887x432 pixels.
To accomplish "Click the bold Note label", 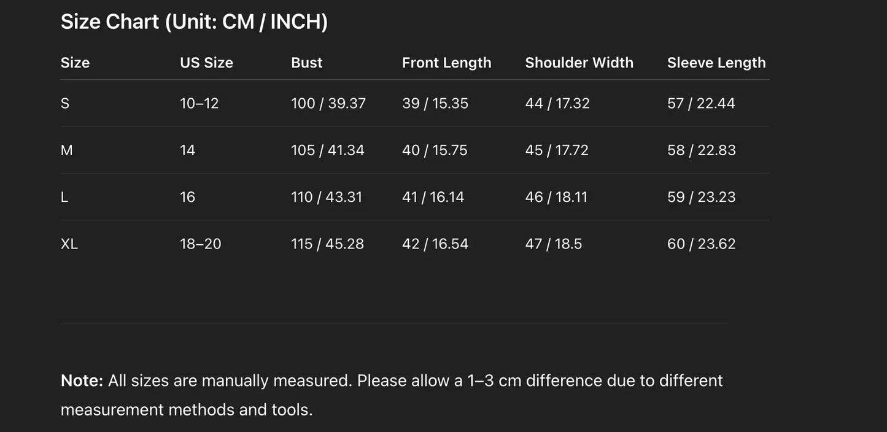I will point(82,380).
